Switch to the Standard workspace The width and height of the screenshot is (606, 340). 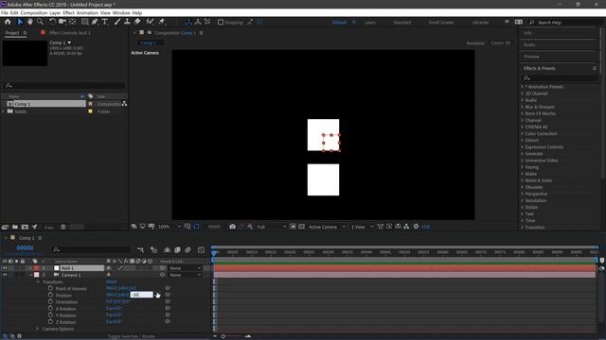402,23
